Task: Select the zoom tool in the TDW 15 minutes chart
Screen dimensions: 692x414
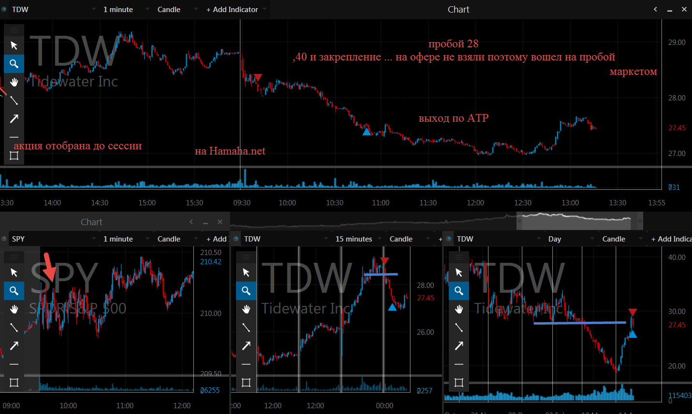Action: 246,291
